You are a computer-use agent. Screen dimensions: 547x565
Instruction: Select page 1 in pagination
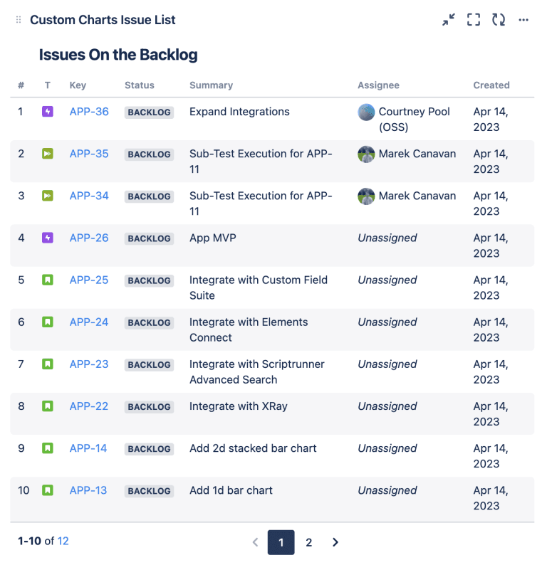281,542
